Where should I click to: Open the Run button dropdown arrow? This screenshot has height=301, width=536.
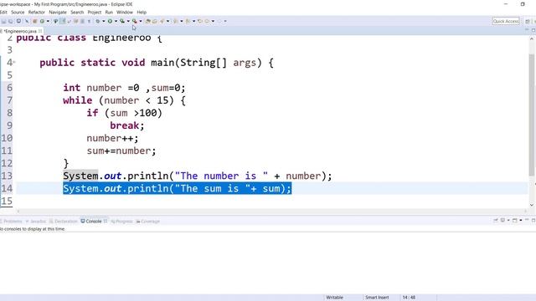pyautogui.click(x=116, y=21)
